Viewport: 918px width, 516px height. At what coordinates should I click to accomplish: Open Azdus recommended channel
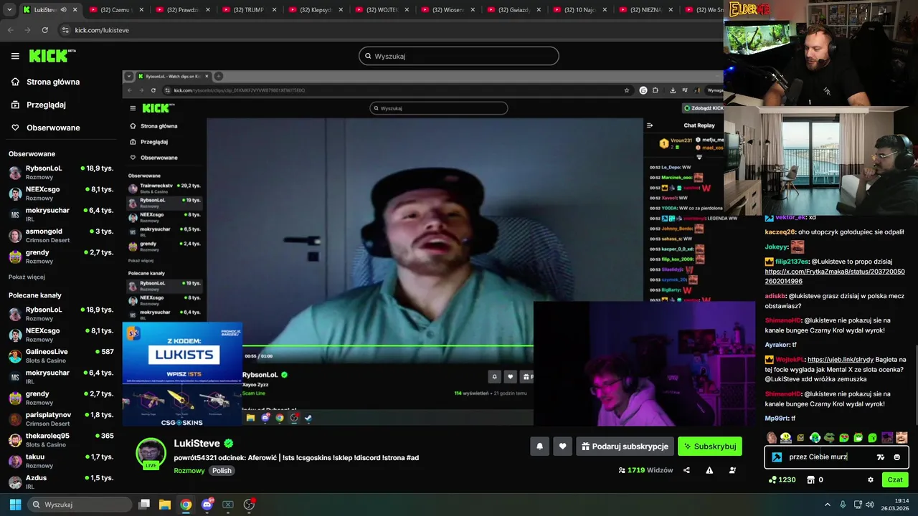point(61,481)
